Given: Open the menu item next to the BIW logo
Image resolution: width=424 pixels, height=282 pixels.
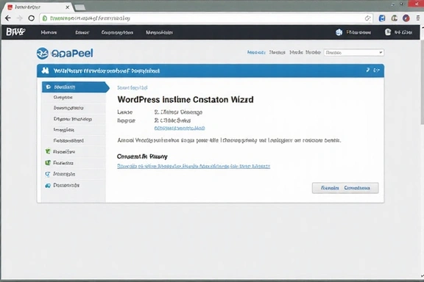Looking at the screenshot, I should [49, 32].
